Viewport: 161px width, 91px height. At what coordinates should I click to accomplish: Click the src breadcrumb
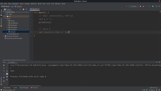pyautogui.click(x=12, y=6)
